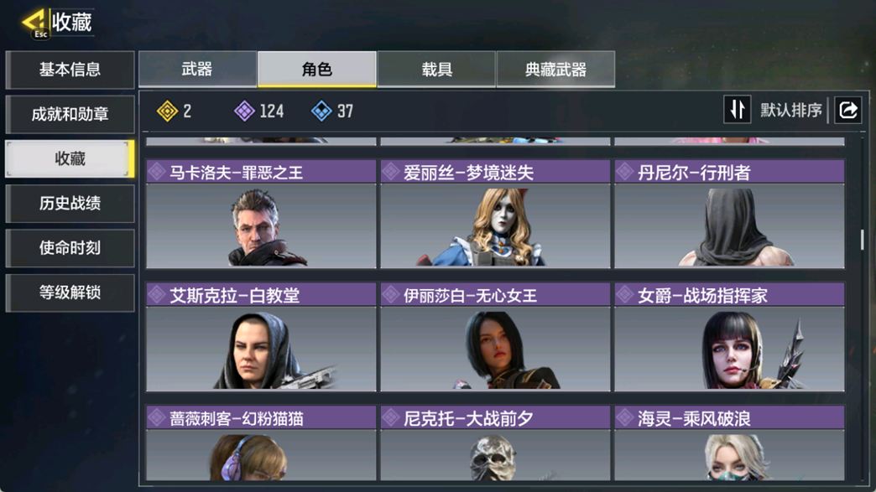Open 基本信息 in the sidebar
Image resolution: width=876 pixels, height=492 pixels.
(70, 70)
